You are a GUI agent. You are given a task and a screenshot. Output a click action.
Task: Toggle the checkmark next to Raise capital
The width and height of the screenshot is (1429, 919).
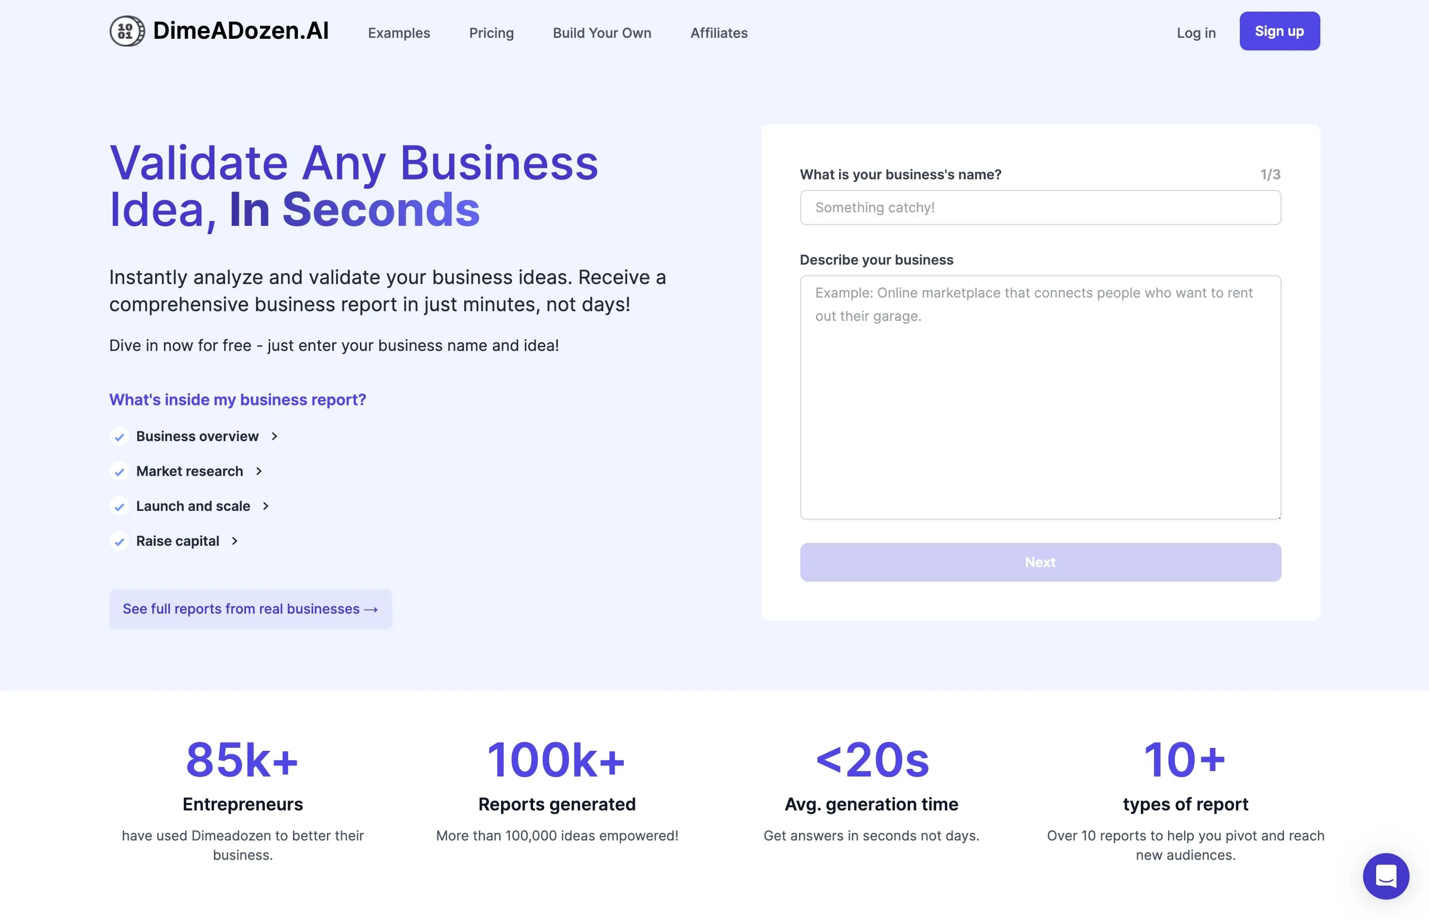pos(120,540)
